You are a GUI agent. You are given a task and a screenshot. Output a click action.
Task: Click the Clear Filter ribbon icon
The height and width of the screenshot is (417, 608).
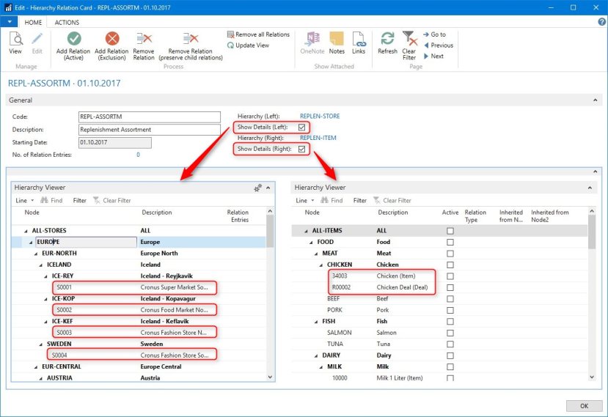point(409,39)
